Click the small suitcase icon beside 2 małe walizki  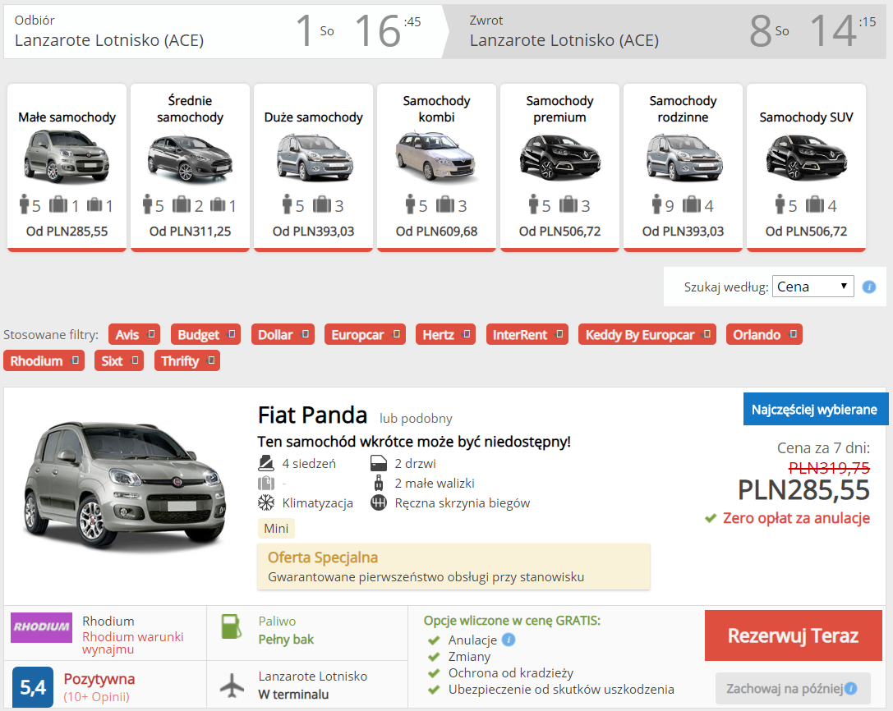pyautogui.click(x=378, y=484)
